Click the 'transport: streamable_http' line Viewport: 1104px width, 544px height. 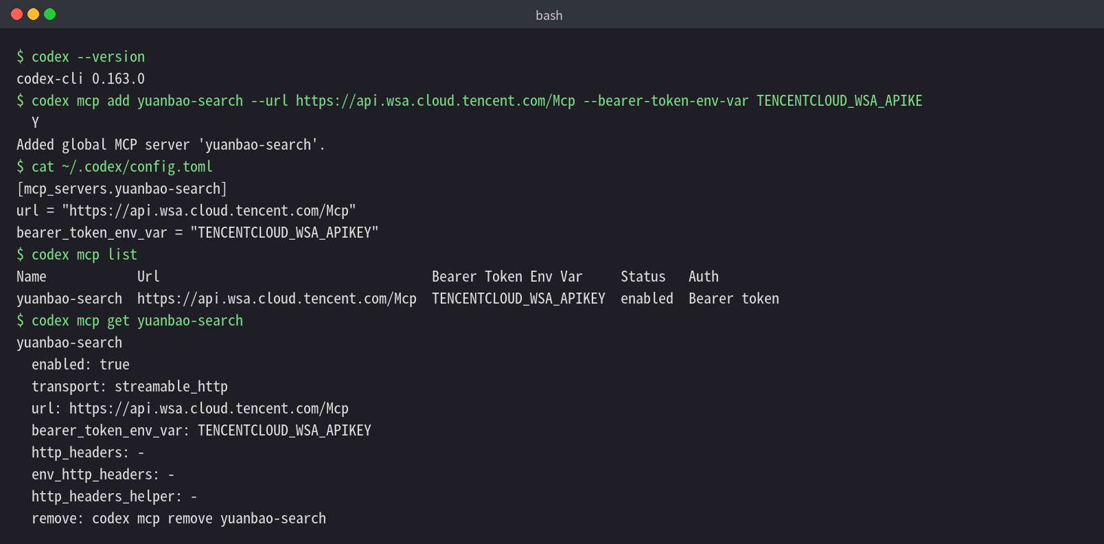coord(130,387)
